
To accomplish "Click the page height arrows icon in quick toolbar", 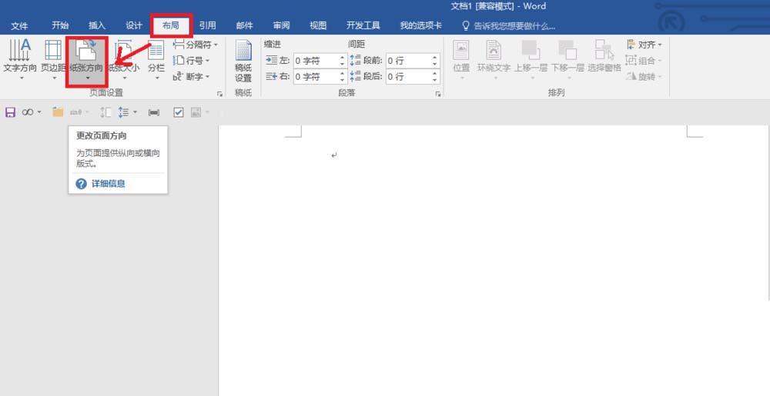I will (x=105, y=112).
